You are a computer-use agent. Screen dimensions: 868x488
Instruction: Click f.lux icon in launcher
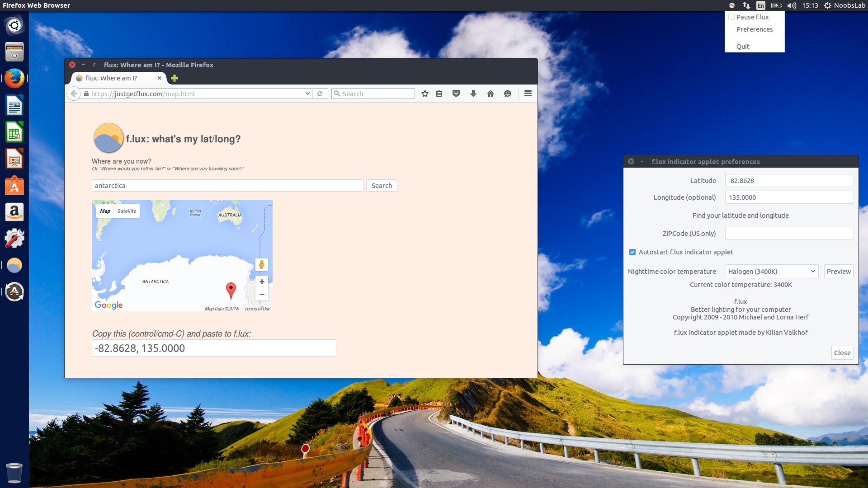click(14, 265)
